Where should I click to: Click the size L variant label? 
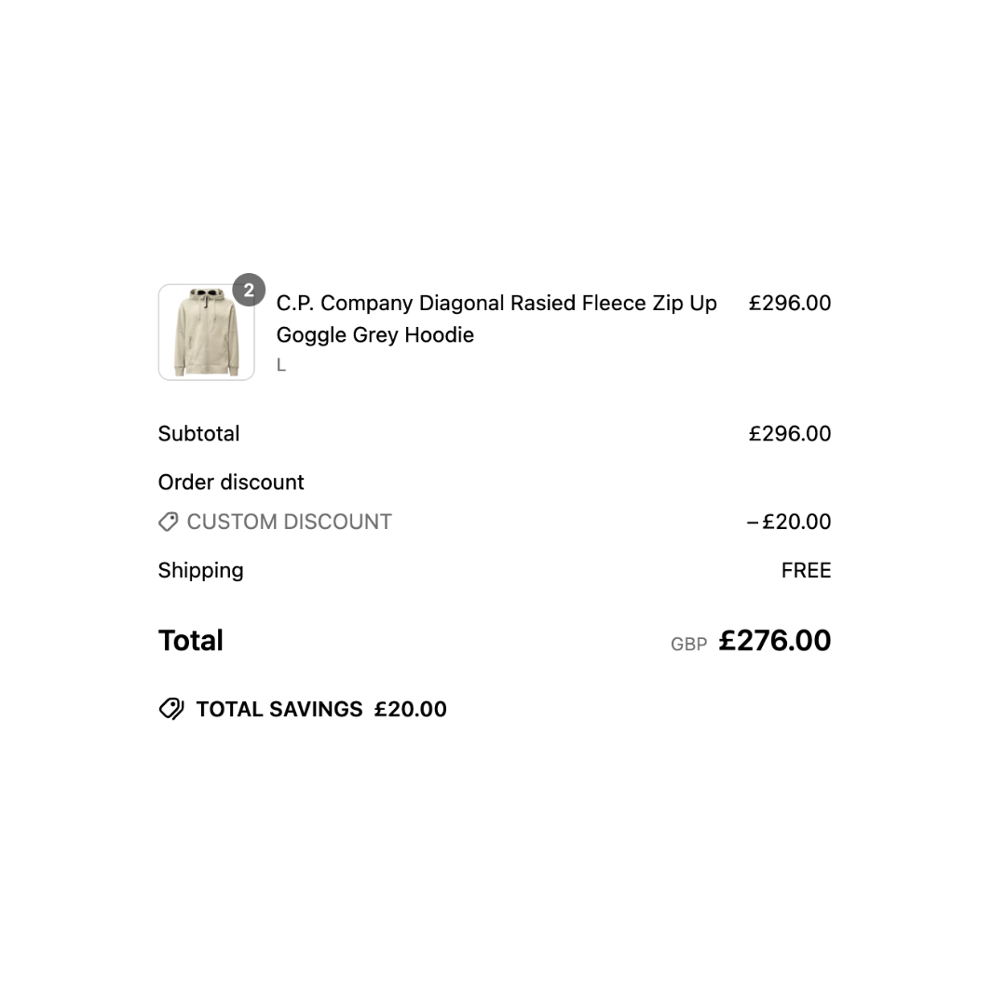pos(281,365)
